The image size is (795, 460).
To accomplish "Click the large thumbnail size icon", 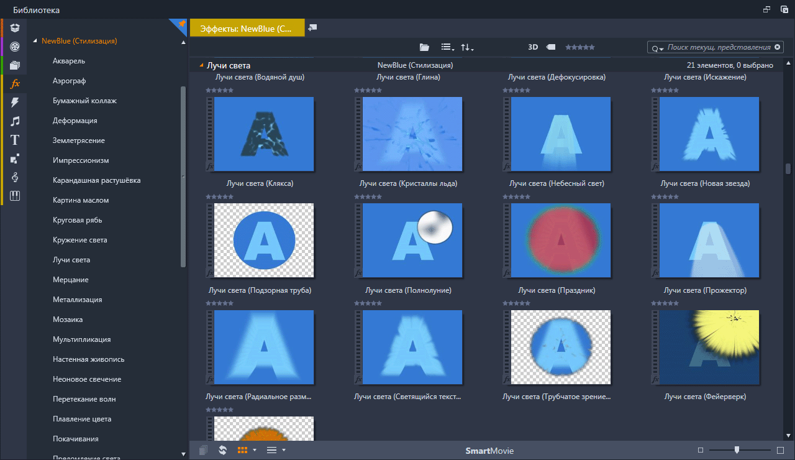I will (x=781, y=450).
